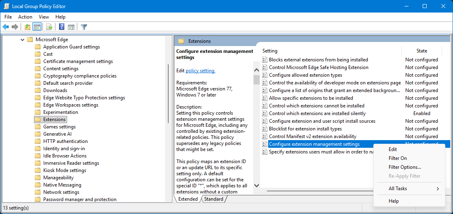Click the description pane scroll-down arrow
This screenshot has width=453, height=214.
click(256, 185)
